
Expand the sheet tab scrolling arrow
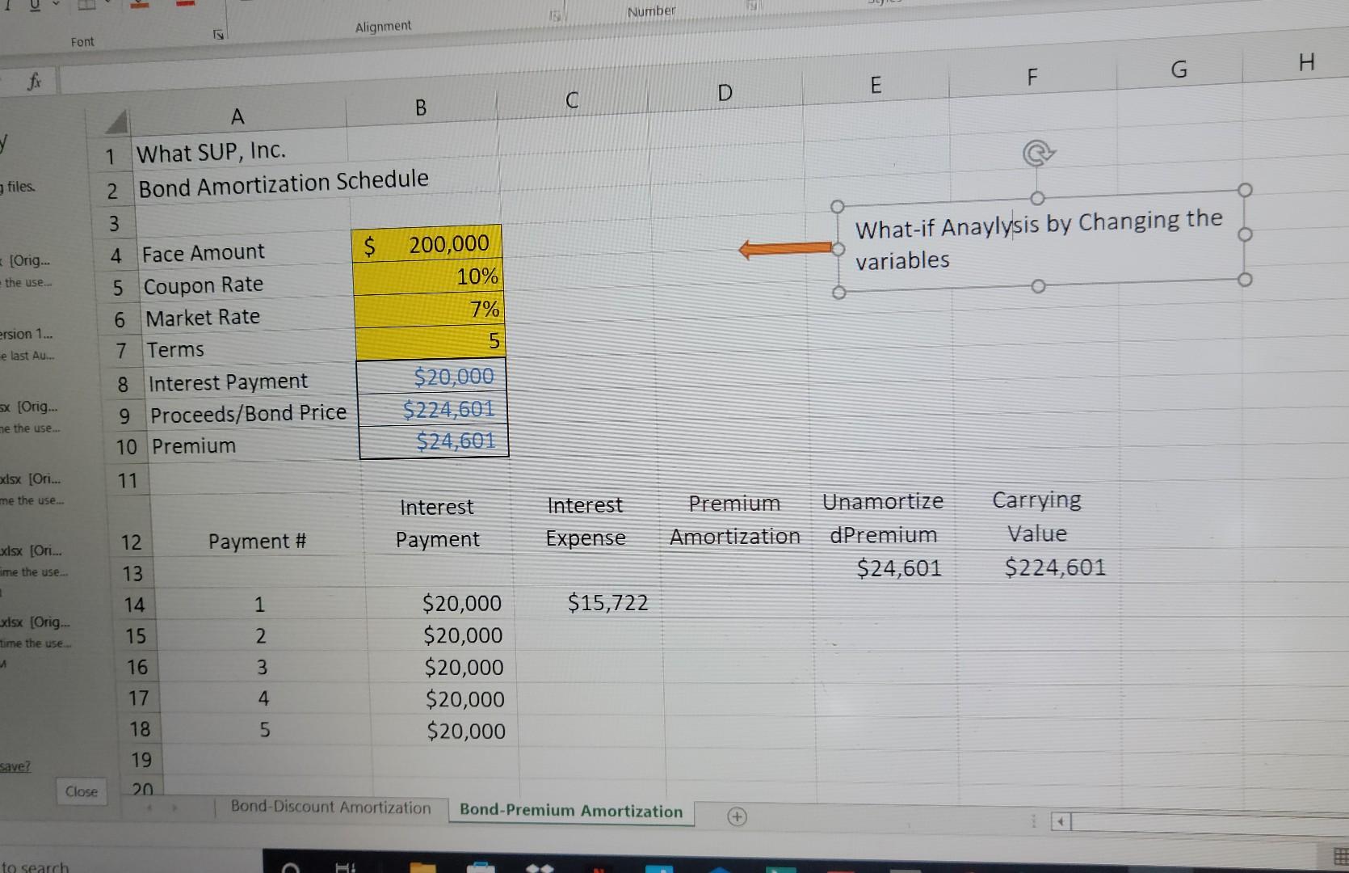tap(173, 807)
